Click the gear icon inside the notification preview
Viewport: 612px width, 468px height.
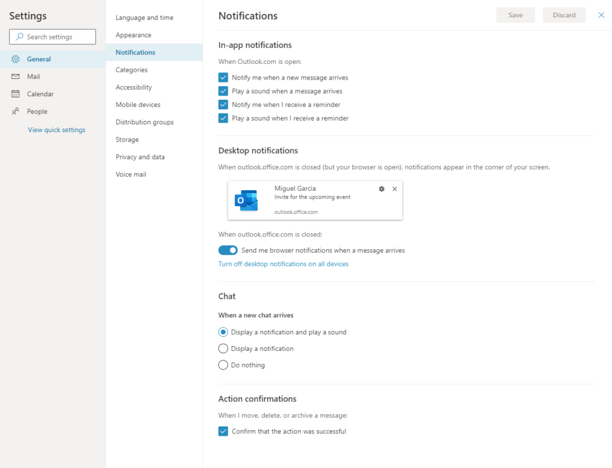pyautogui.click(x=381, y=188)
